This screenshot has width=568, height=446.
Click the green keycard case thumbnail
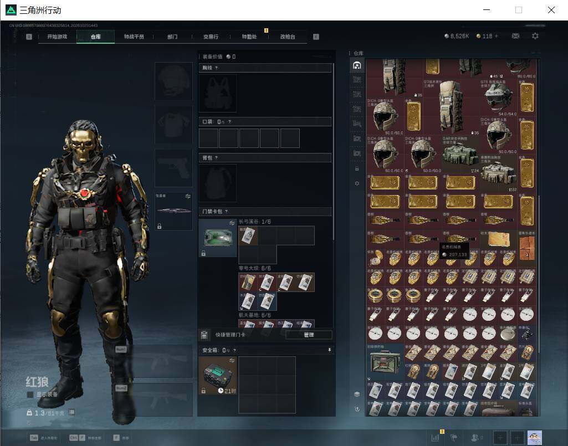(x=218, y=238)
